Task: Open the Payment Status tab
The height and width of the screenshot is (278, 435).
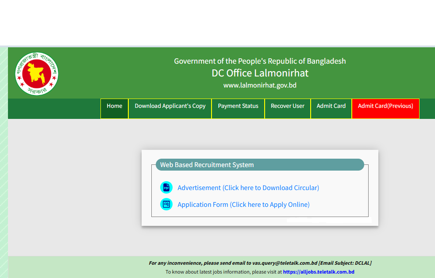Action: [238, 106]
